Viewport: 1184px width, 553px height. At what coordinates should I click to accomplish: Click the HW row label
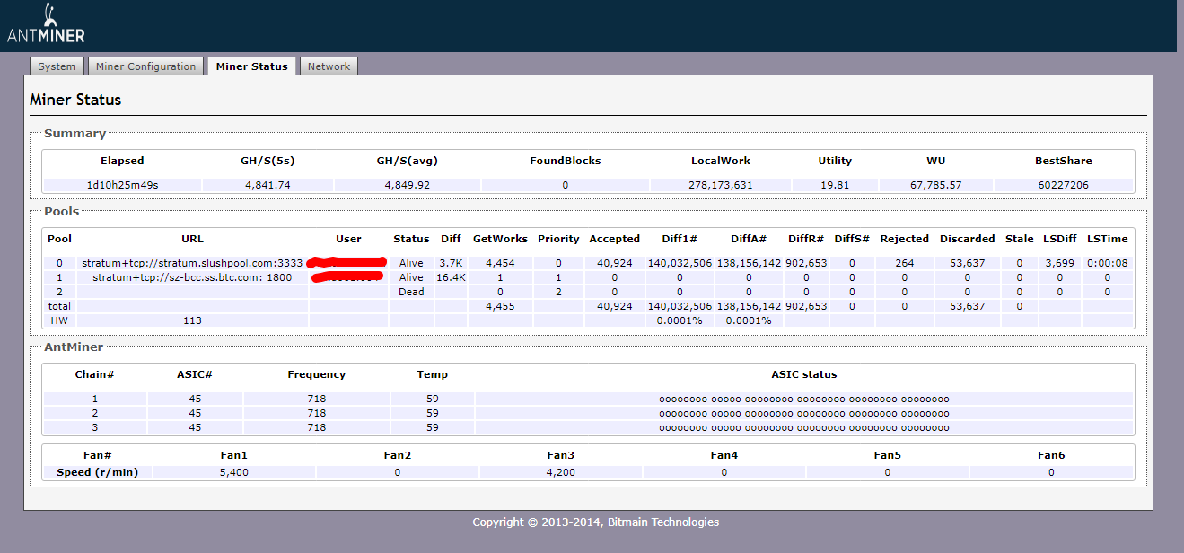(x=59, y=320)
